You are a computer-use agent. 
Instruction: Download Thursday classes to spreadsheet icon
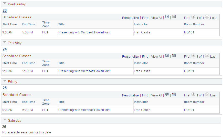coord(174,56)
